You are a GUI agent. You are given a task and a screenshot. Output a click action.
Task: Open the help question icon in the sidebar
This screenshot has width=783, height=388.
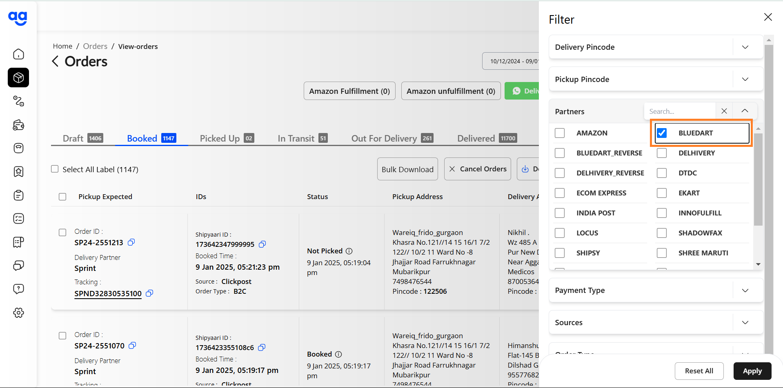18,289
